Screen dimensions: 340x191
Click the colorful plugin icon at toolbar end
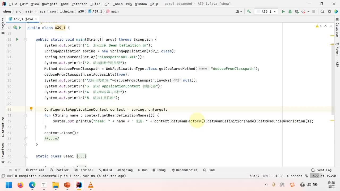[x=336, y=11]
